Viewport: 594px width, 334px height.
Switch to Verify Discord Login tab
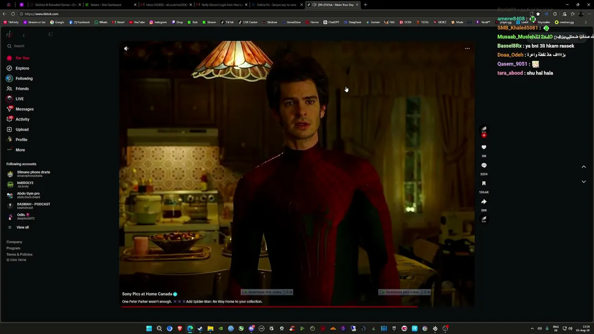(x=221, y=5)
